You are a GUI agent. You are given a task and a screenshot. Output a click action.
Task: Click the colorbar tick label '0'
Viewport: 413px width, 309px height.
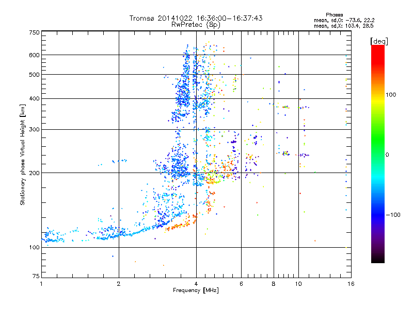pyautogui.click(x=387, y=155)
